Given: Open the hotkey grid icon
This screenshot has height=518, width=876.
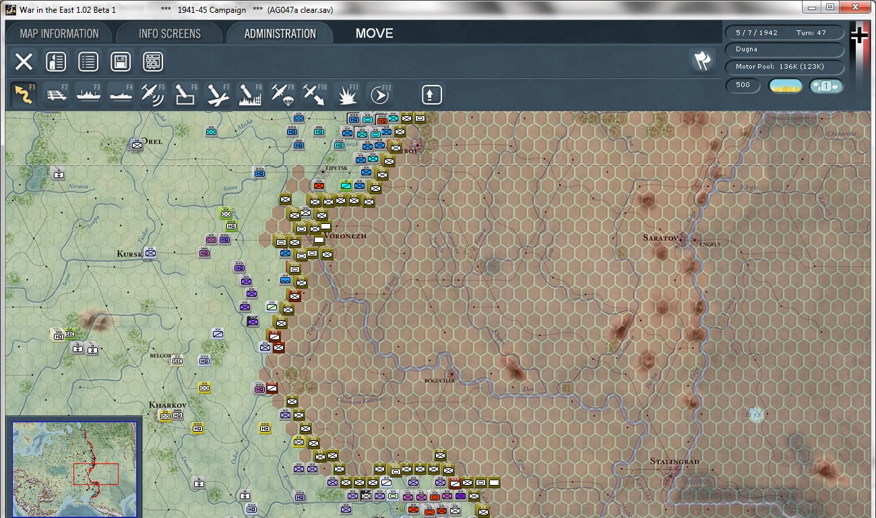Looking at the screenshot, I should 153,62.
